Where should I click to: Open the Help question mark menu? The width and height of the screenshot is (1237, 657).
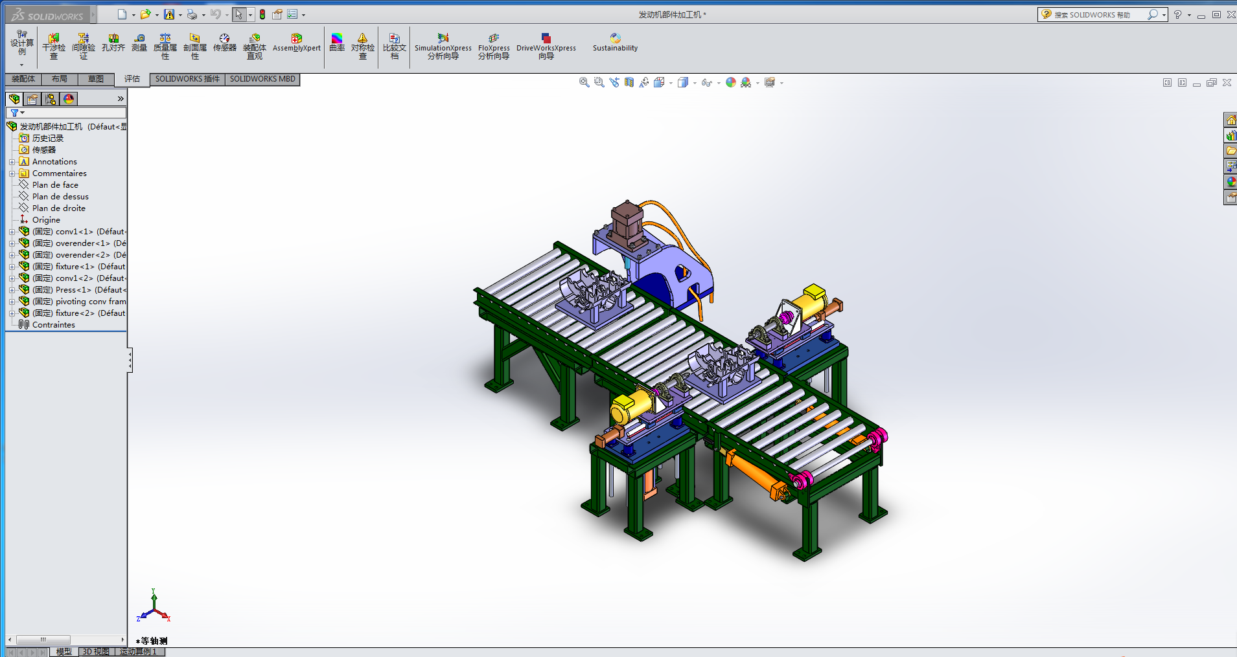point(1177,14)
